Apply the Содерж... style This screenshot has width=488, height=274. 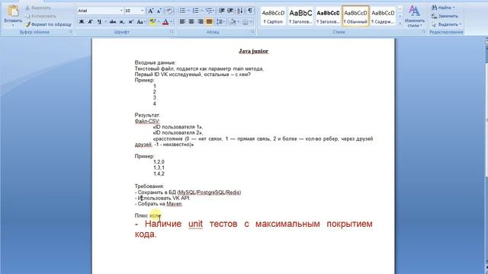point(383,16)
